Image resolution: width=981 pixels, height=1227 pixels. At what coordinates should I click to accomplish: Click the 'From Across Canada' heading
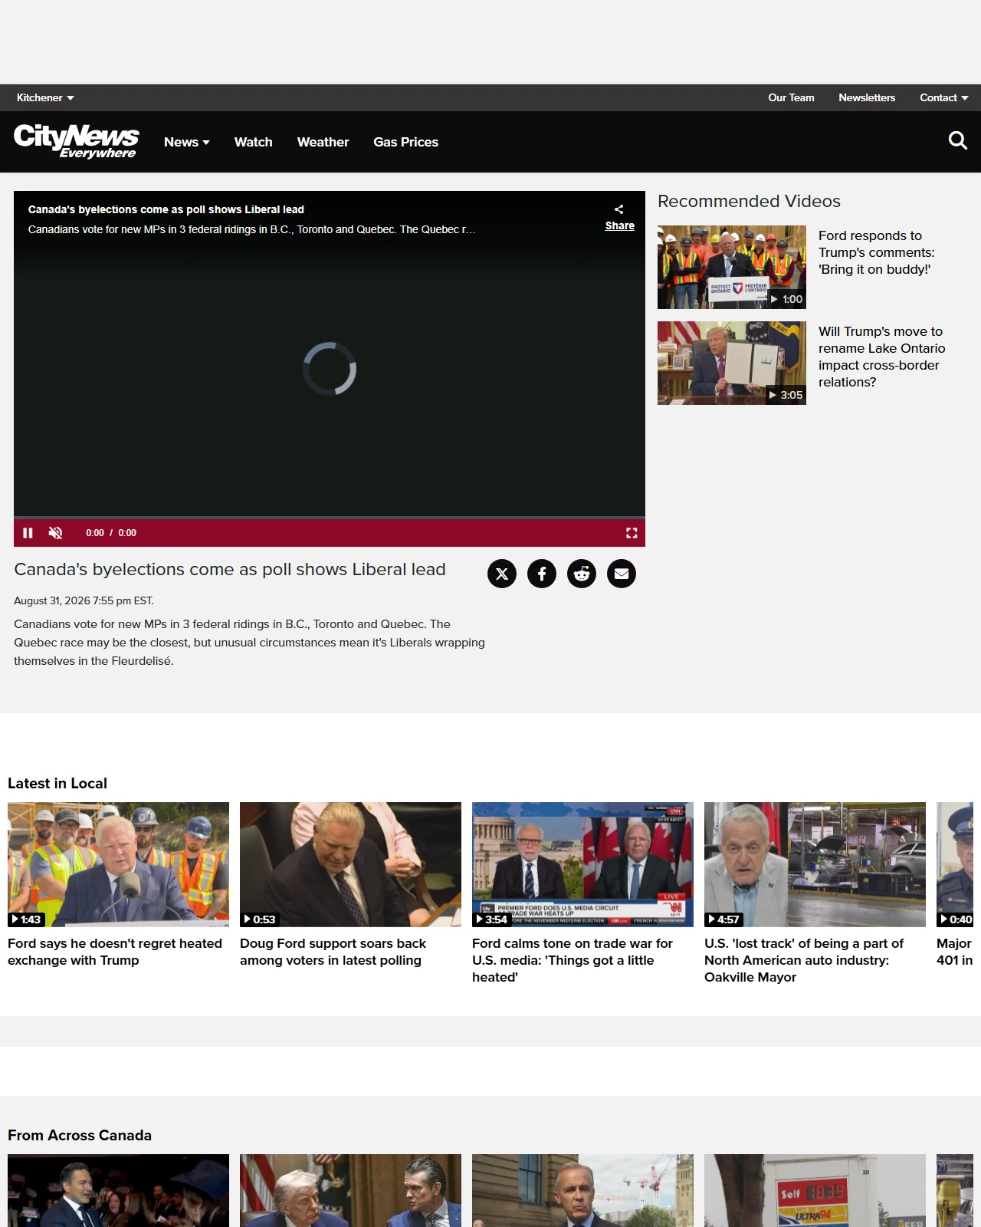click(x=80, y=1135)
